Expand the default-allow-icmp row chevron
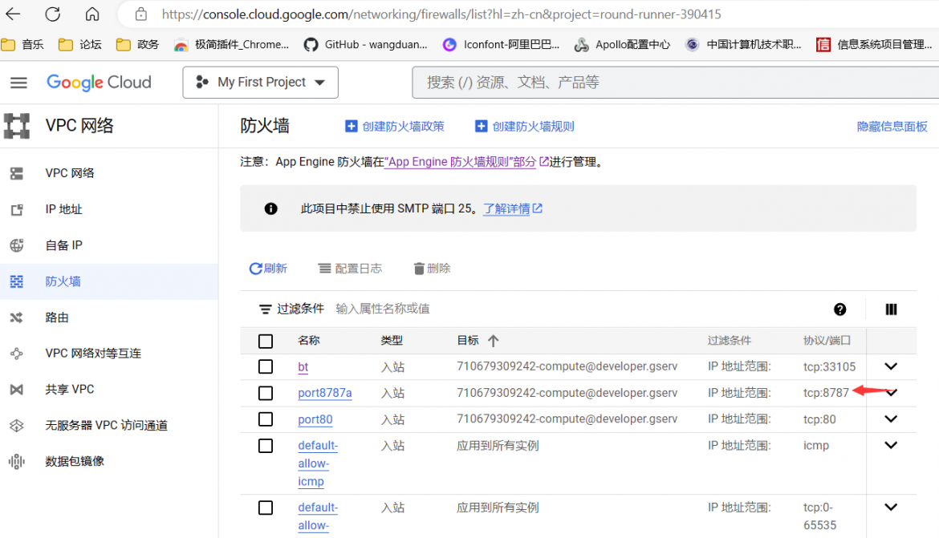 891,445
